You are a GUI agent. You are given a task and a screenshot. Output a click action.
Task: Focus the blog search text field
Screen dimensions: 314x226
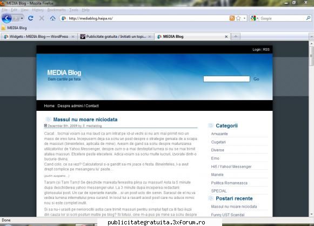tap(226, 79)
